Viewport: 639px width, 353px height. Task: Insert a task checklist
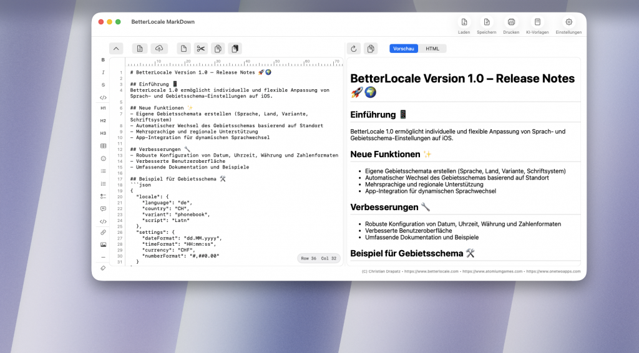(103, 196)
